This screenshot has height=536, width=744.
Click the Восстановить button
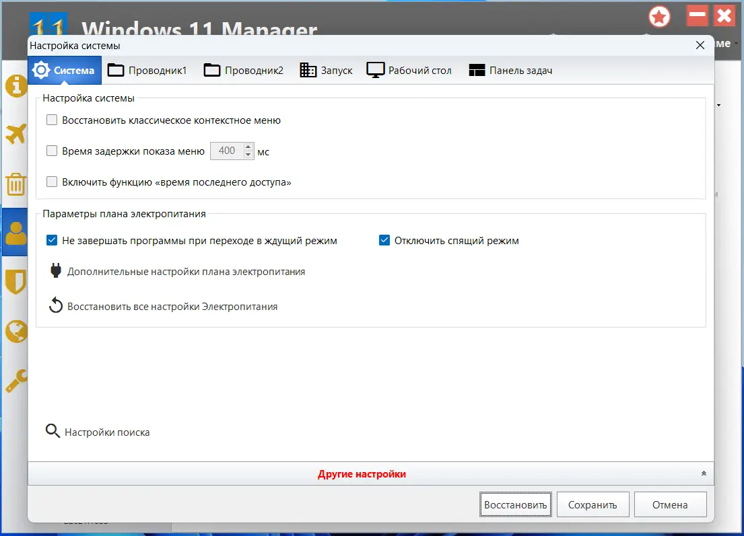(515, 504)
